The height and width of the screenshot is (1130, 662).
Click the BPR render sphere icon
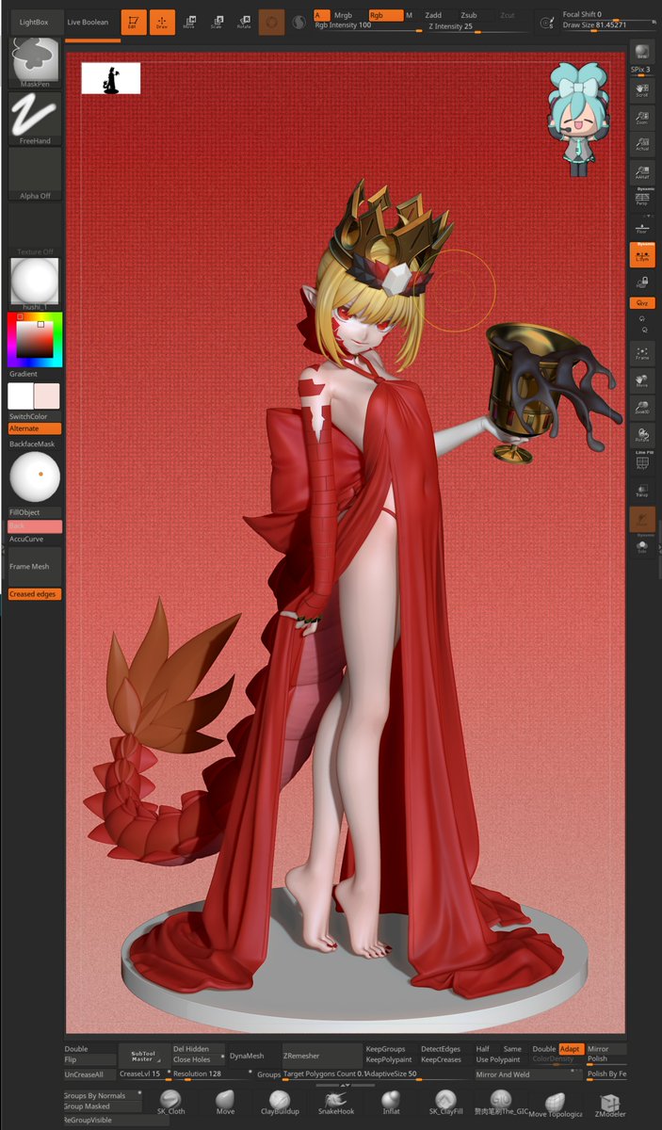(x=642, y=53)
